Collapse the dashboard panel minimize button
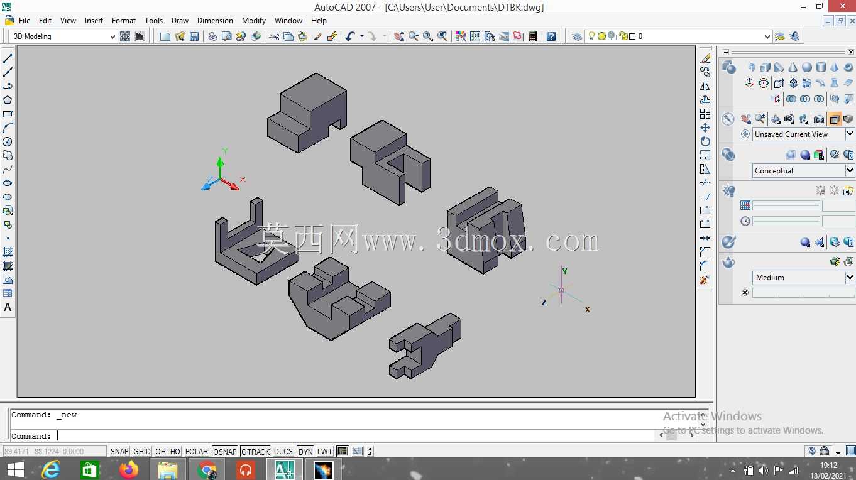Viewport: 856px width, 480px height. pos(727,52)
